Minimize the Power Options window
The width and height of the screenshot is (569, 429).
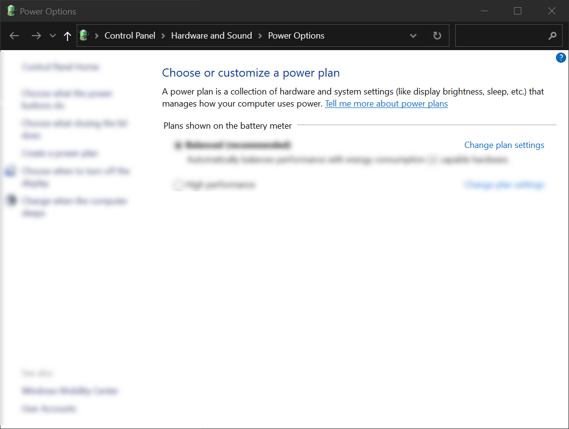484,11
